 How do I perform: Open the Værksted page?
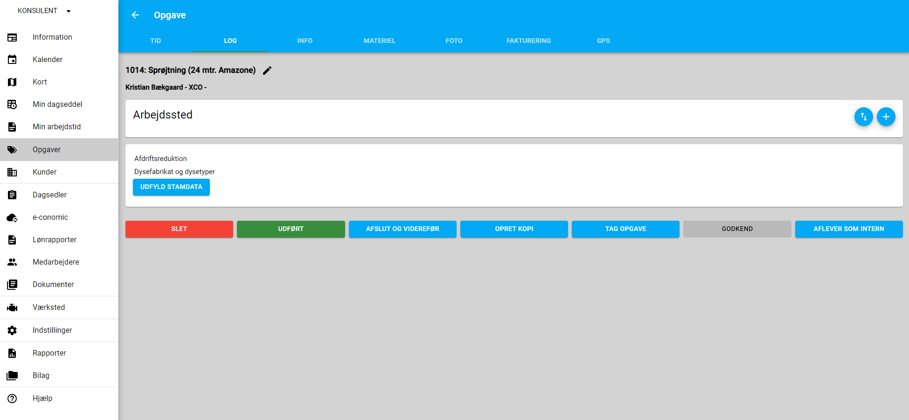(59, 308)
